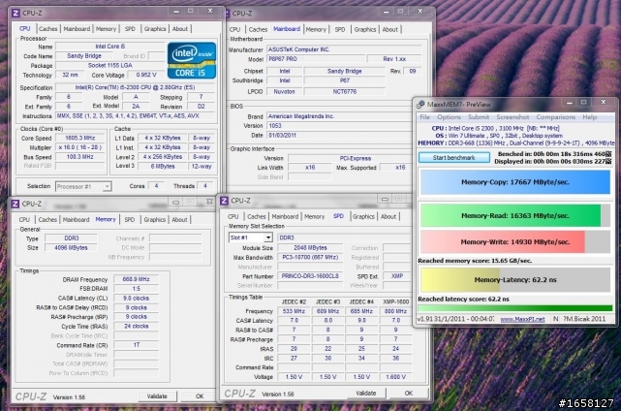Open Graphics tab in top-left CPU window
Screen dimensions: 621x411
[x=155, y=29]
